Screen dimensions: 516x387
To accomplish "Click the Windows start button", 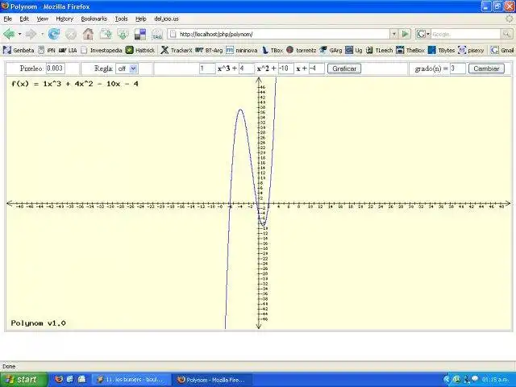I will [23, 380].
